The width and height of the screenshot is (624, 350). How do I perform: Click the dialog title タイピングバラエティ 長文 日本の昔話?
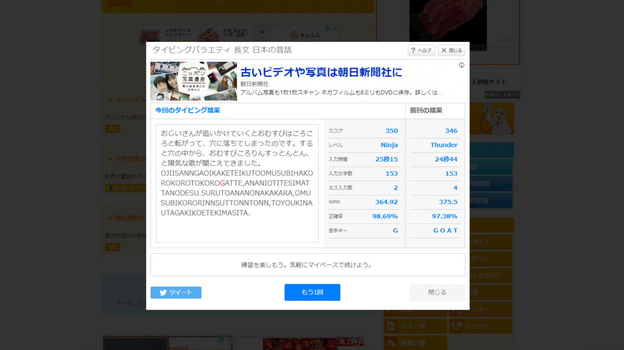tap(222, 50)
